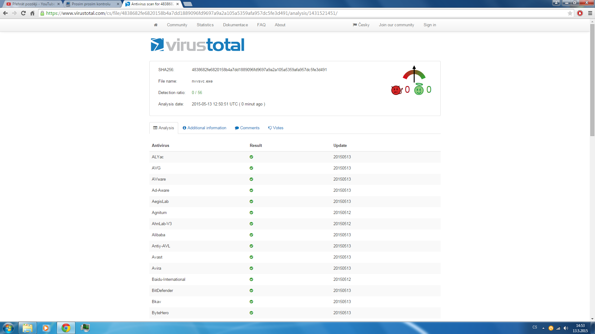Click the green check result for Alibaba
The width and height of the screenshot is (595, 334).
pyautogui.click(x=251, y=235)
